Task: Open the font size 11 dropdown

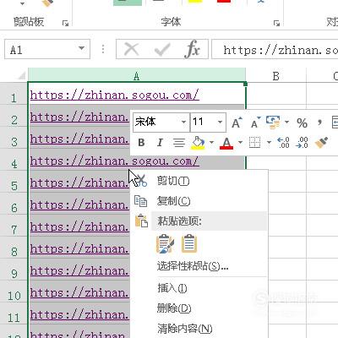Action: [x=220, y=123]
